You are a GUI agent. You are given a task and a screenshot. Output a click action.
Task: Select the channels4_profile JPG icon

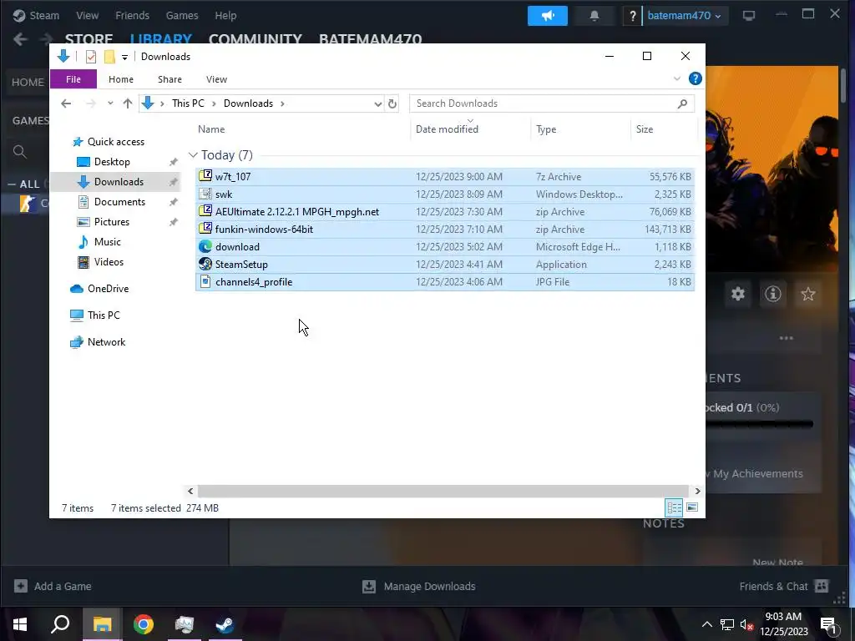click(x=205, y=281)
